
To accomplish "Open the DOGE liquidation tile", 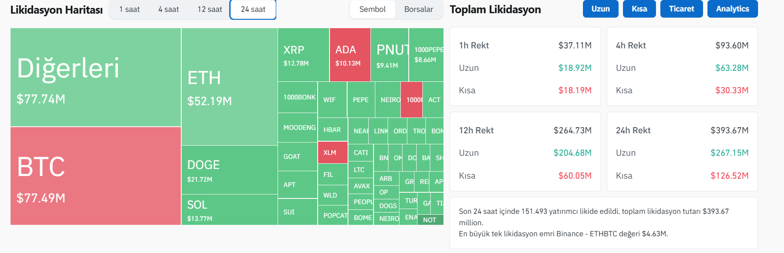I will tap(229, 170).
